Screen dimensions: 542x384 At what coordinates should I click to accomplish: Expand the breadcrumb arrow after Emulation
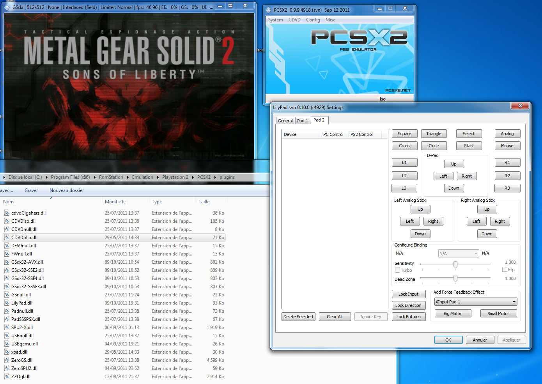click(x=158, y=177)
